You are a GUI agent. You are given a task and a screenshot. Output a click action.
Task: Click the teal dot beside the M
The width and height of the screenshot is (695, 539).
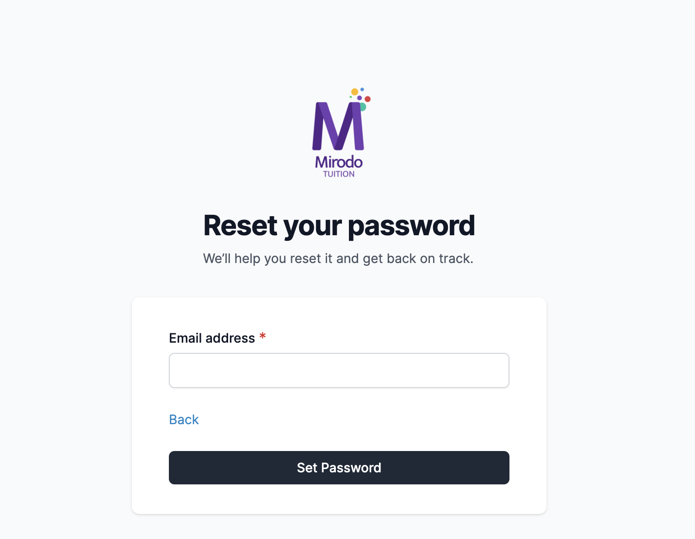363,107
